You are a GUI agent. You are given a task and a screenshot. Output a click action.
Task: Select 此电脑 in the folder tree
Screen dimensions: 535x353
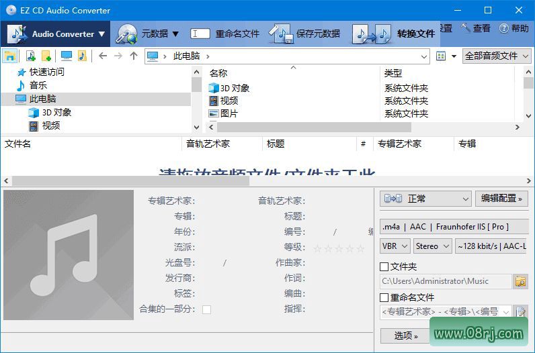(x=42, y=99)
